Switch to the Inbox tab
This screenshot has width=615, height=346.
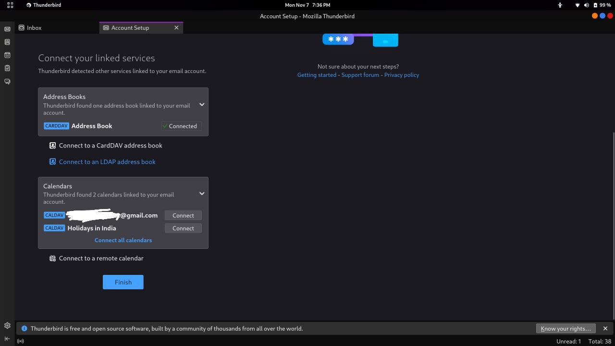[x=34, y=27]
